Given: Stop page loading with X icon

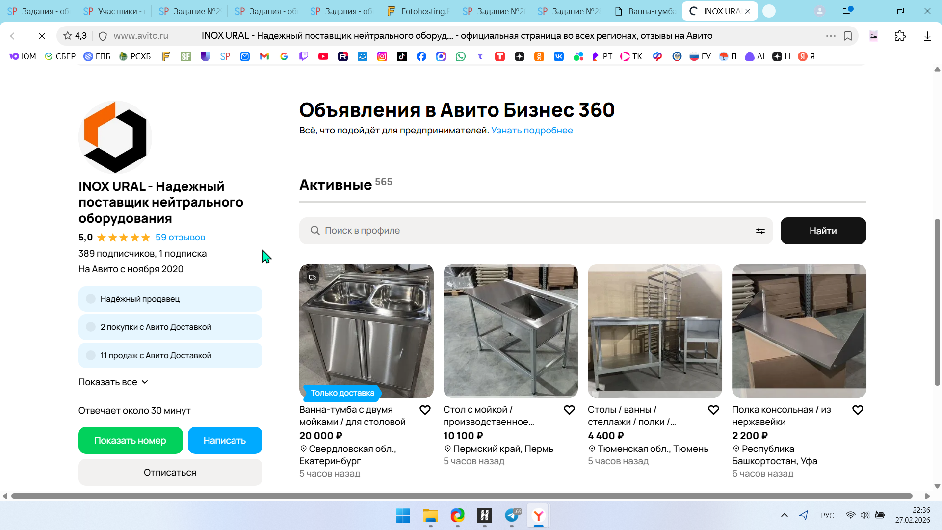Looking at the screenshot, I should pos(42,36).
